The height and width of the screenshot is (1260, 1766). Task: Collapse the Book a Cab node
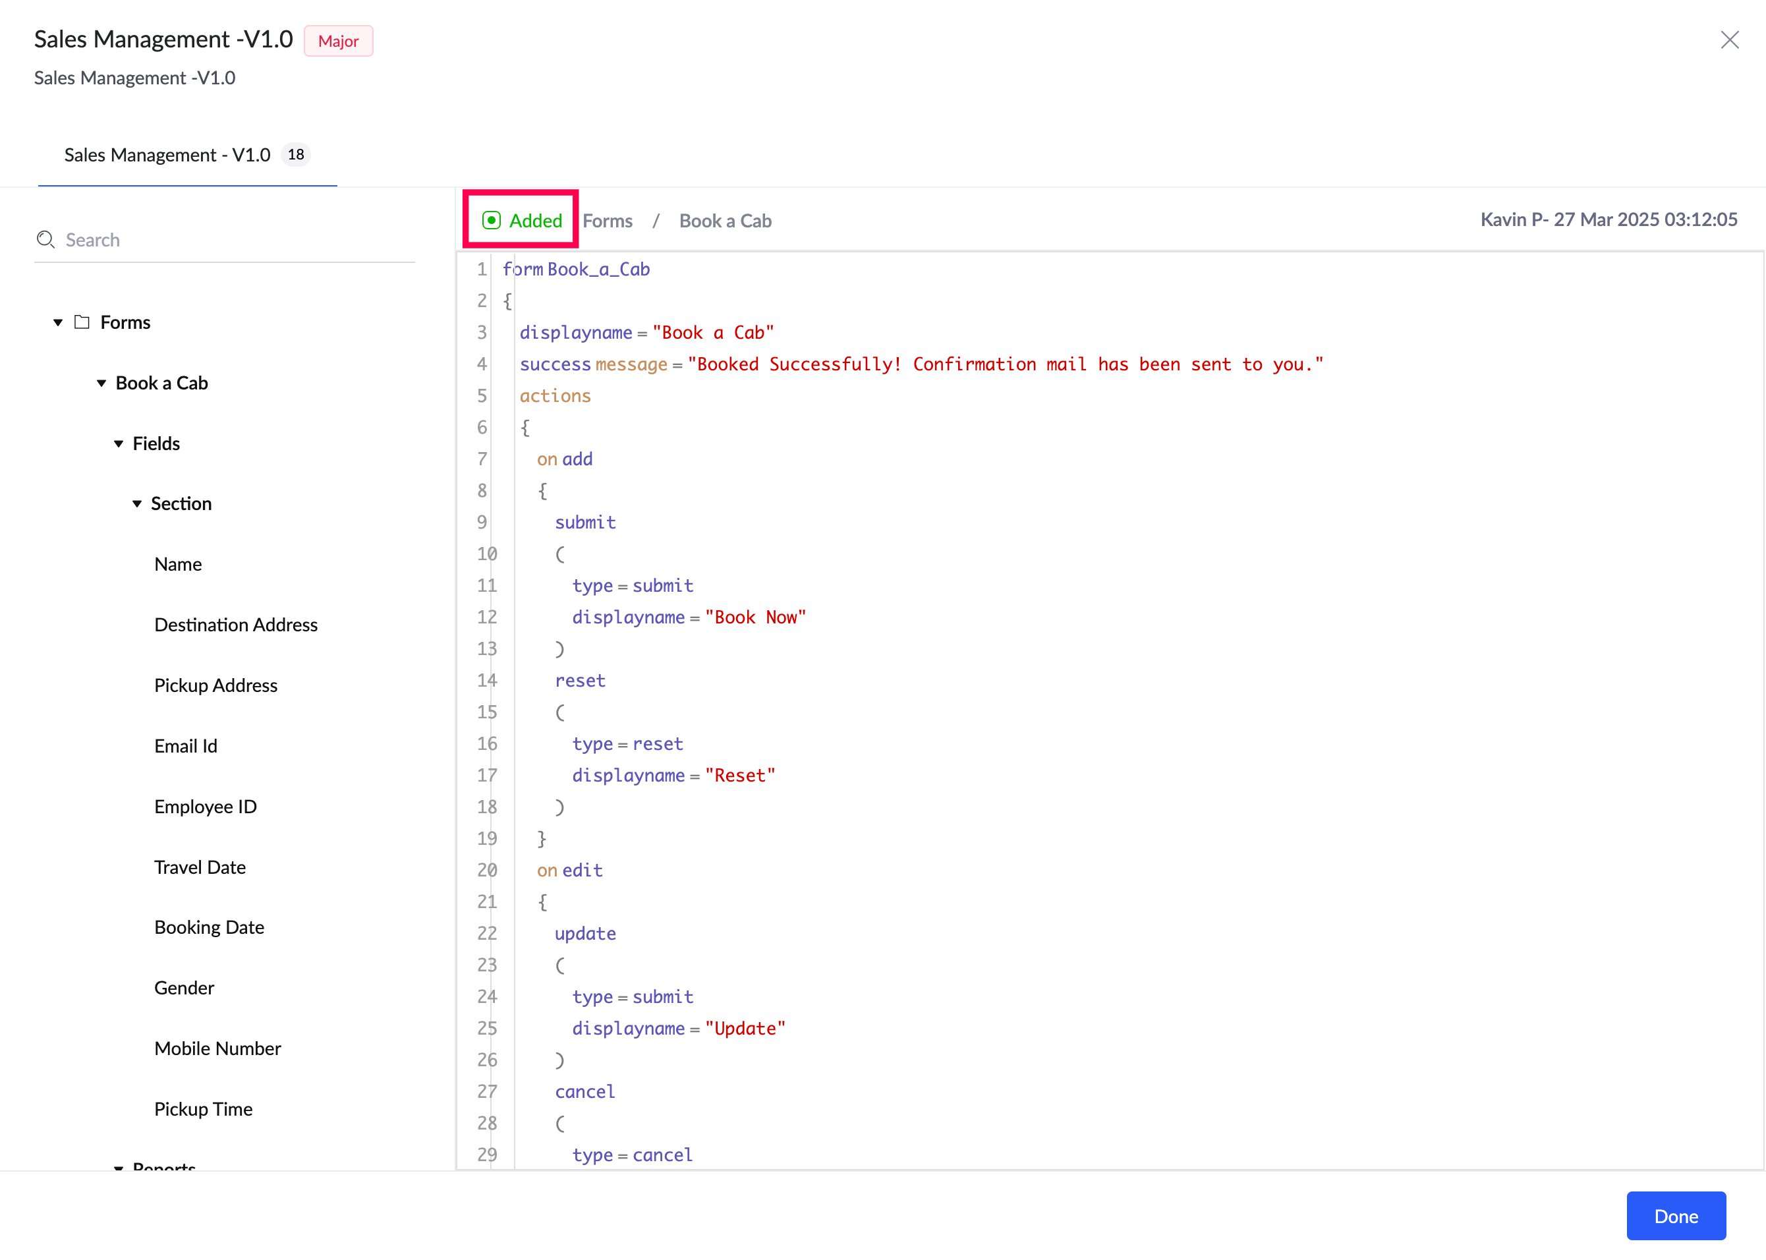(x=101, y=382)
